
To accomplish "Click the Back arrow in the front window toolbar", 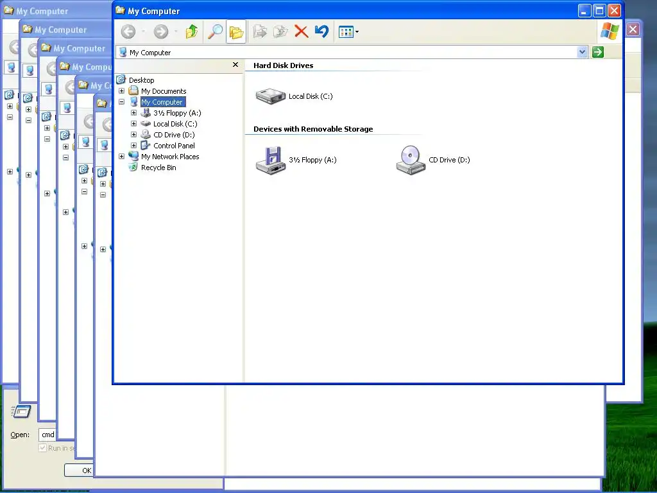I will point(128,31).
